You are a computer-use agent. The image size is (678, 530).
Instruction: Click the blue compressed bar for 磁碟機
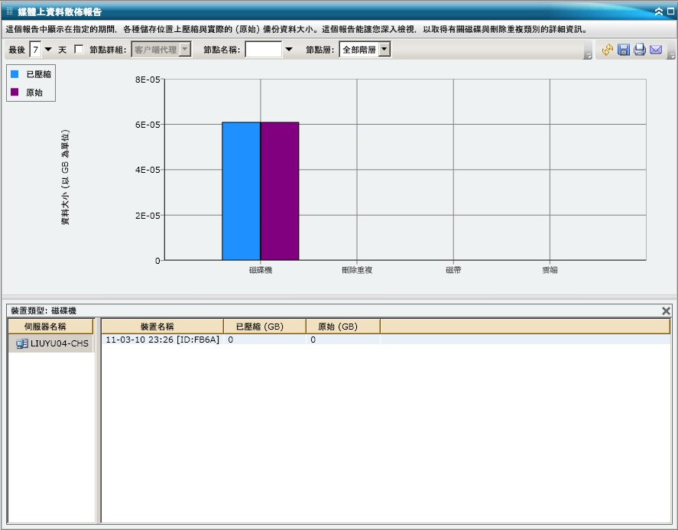click(x=242, y=190)
